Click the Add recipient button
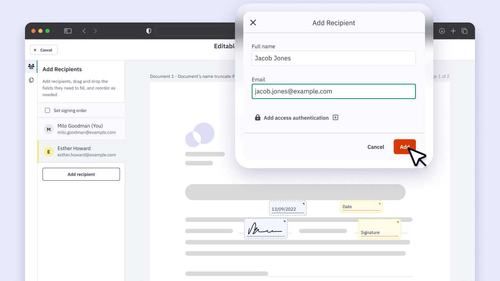500x281 pixels. [x=81, y=174]
